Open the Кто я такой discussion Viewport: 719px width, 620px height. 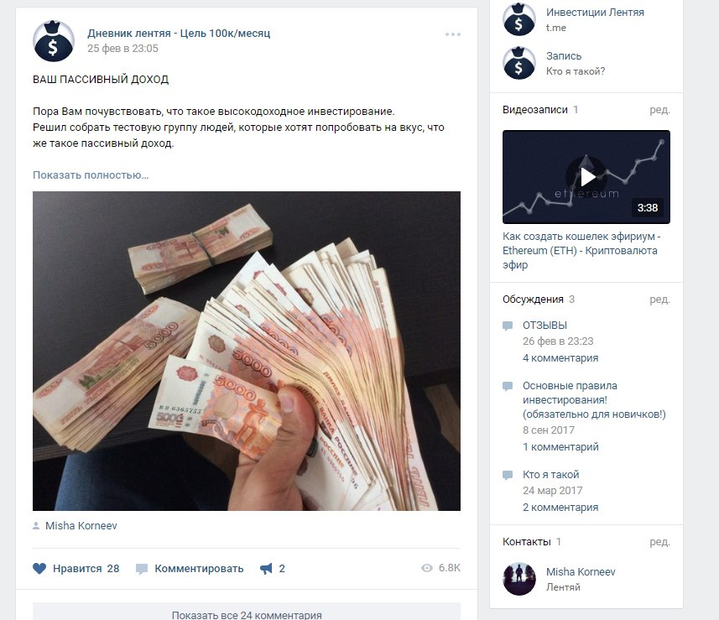pos(550,475)
